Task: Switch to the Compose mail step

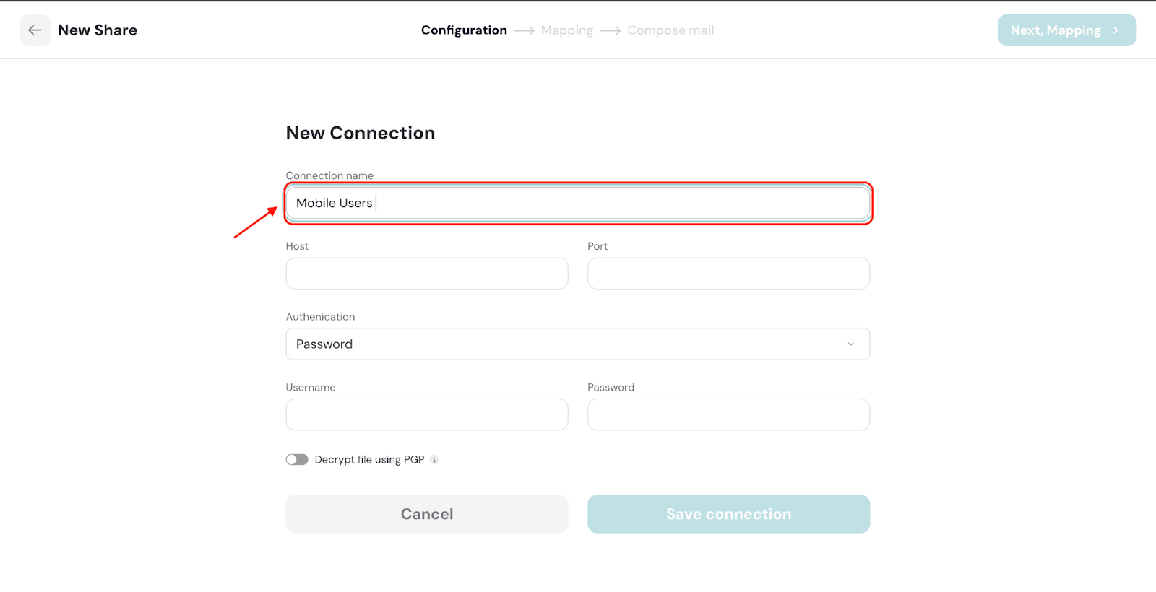Action: coord(670,30)
